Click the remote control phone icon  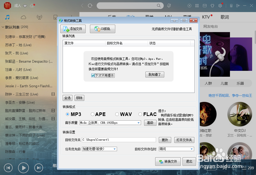(231, 6)
